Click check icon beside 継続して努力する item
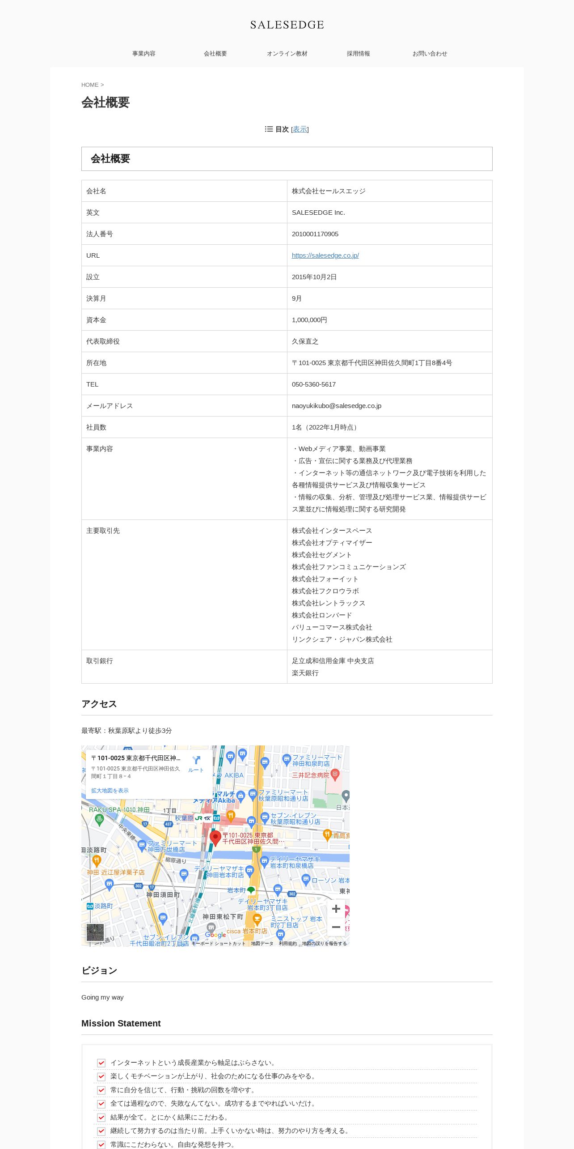The image size is (574, 1149). pos(101,1131)
